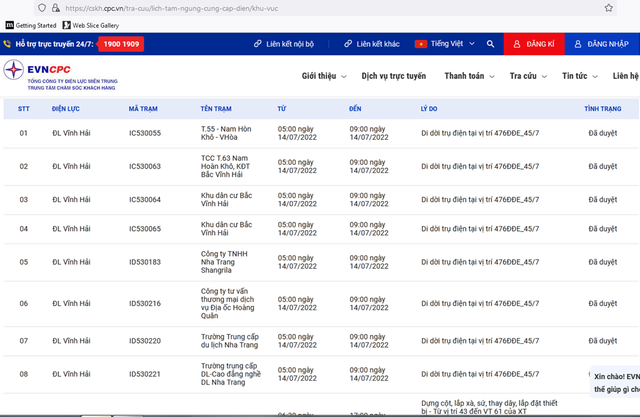Expand the Giới thiệu menu

click(324, 76)
